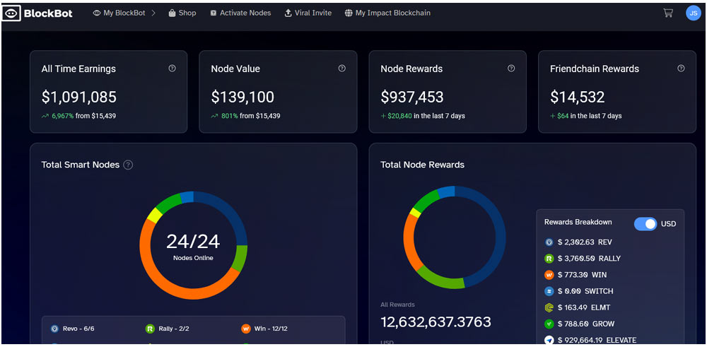
Task: Open the JS user avatar
Action: click(693, 13)
